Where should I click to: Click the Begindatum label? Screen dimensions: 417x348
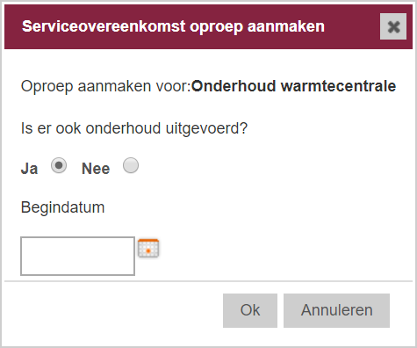62,207
